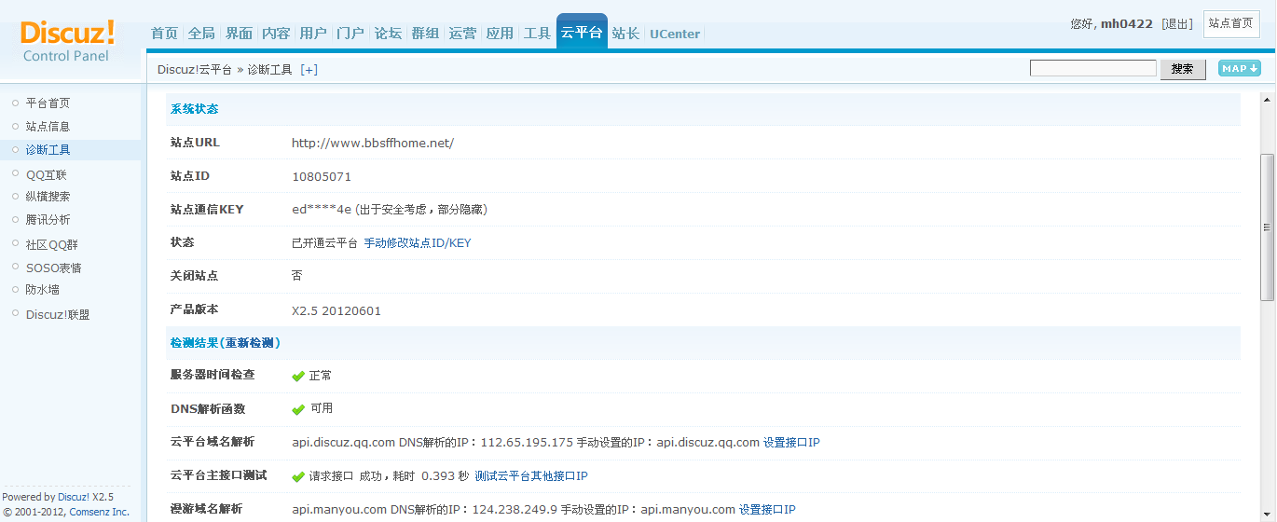Click 重新检测 in the results header

tap(250, 343)
